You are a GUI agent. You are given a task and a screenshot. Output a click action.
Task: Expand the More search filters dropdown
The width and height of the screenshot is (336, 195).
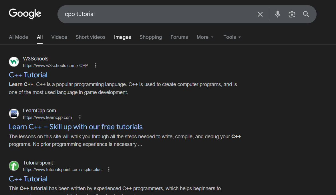point(205,37)
